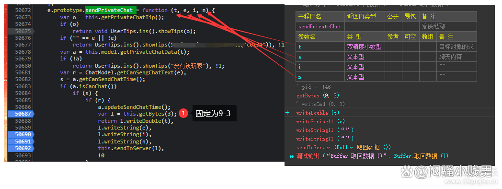This screenshot has height=189, width=502.
Task: Click the 参考 header cell
Action: 393,36
